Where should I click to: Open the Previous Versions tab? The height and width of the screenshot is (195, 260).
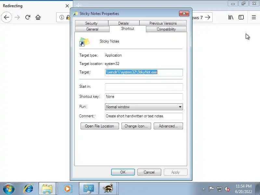pos(163,23)
